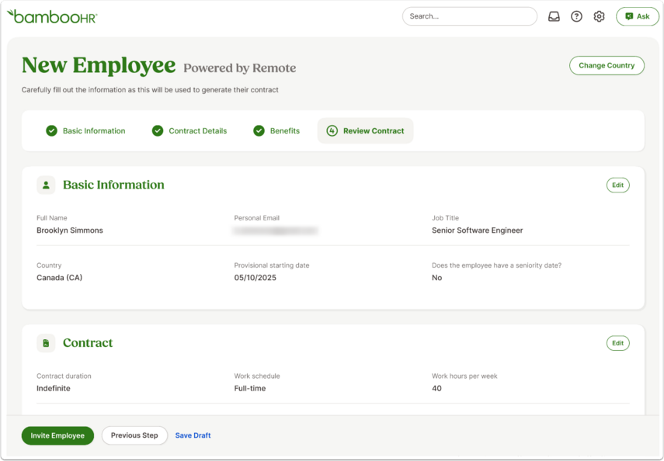Viewport: 664px width, 461px height.
Task: Click the document icon beside Contract
Action: click(x=46, y=343)
